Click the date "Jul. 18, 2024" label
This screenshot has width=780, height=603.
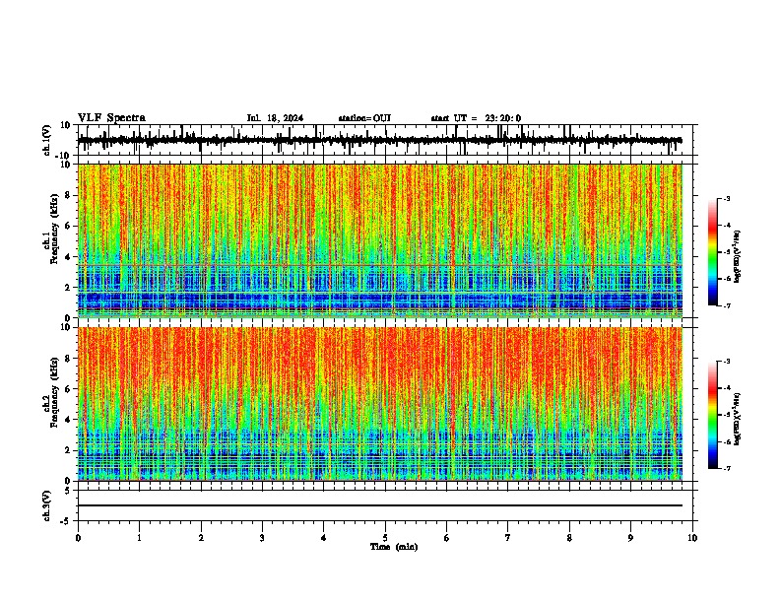[x=275, y=118]
